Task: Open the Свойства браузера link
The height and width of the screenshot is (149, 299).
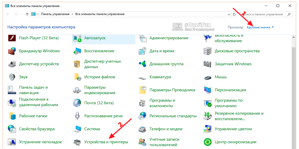Action: point(37,129)
